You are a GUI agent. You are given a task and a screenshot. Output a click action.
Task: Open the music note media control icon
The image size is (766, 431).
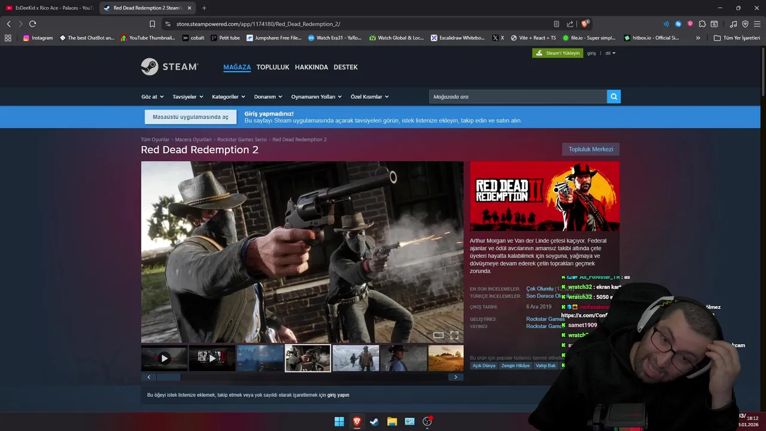tap(733, 24)
